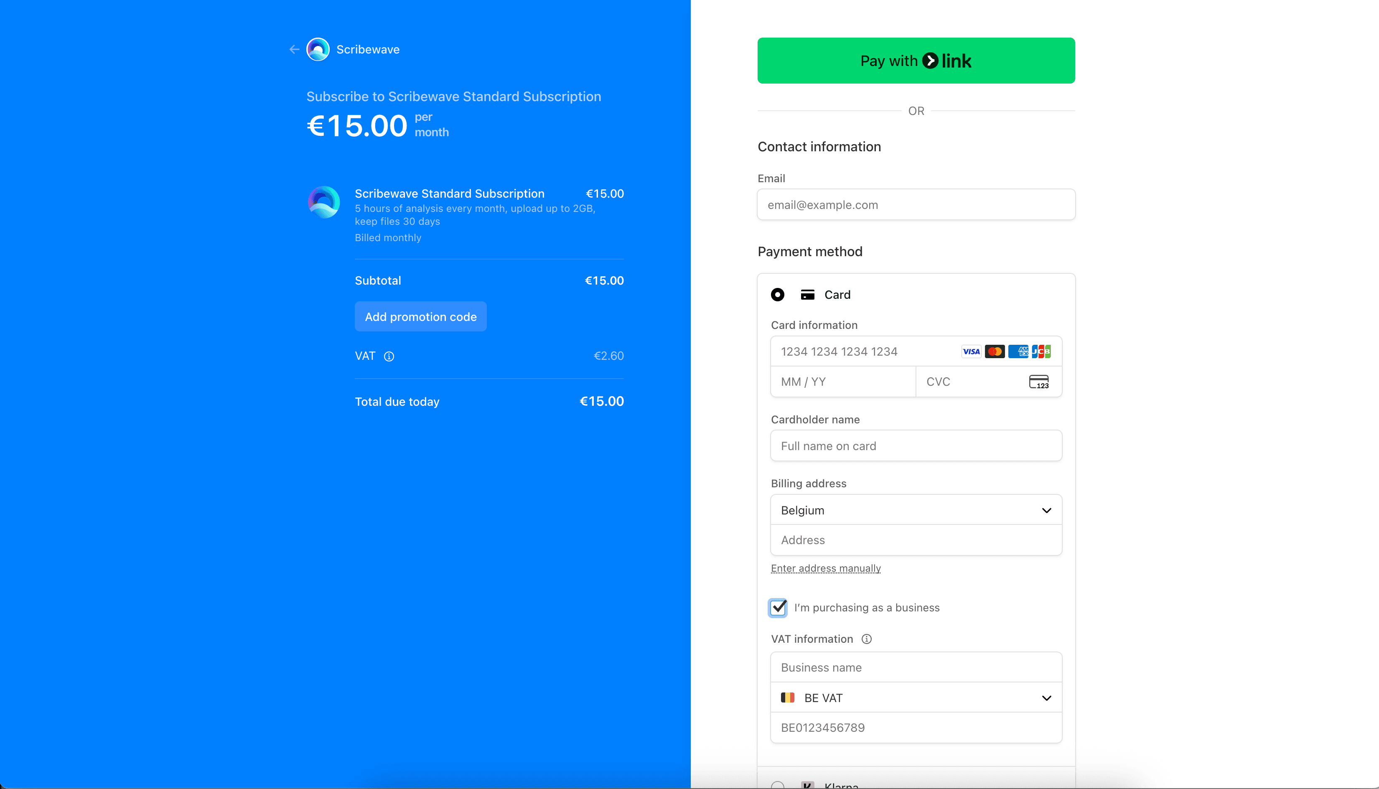Click the Belgian flag in the VAT selector
This screenshot has height=789, width=1379.
pos(788,697)
